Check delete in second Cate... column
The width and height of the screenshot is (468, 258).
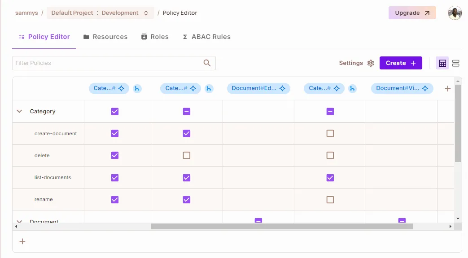[x=187, y=155]
